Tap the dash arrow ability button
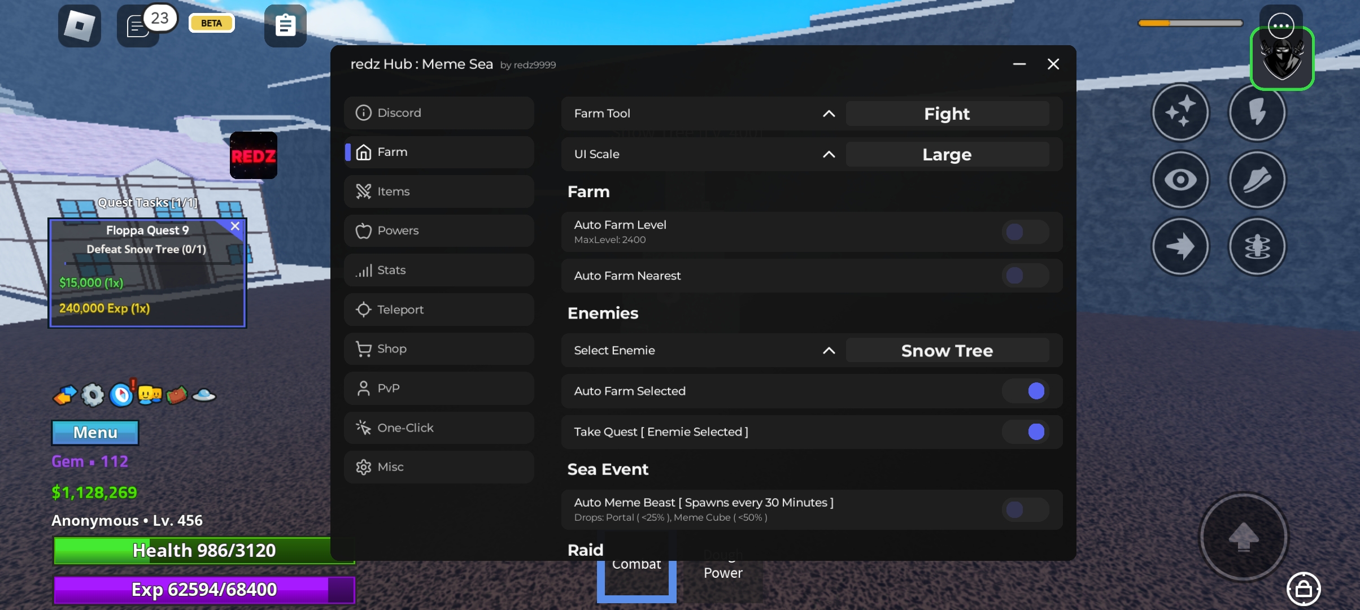This screenshot has width=1360, height=610. pos(1180,247)
